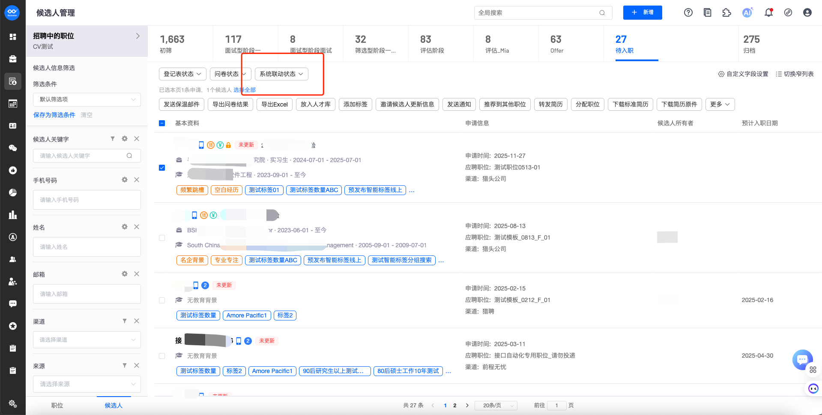This screenshot has height=415, width=822.
Task: Select the candidate applied 2025-02-15
Action: point(162,300)
